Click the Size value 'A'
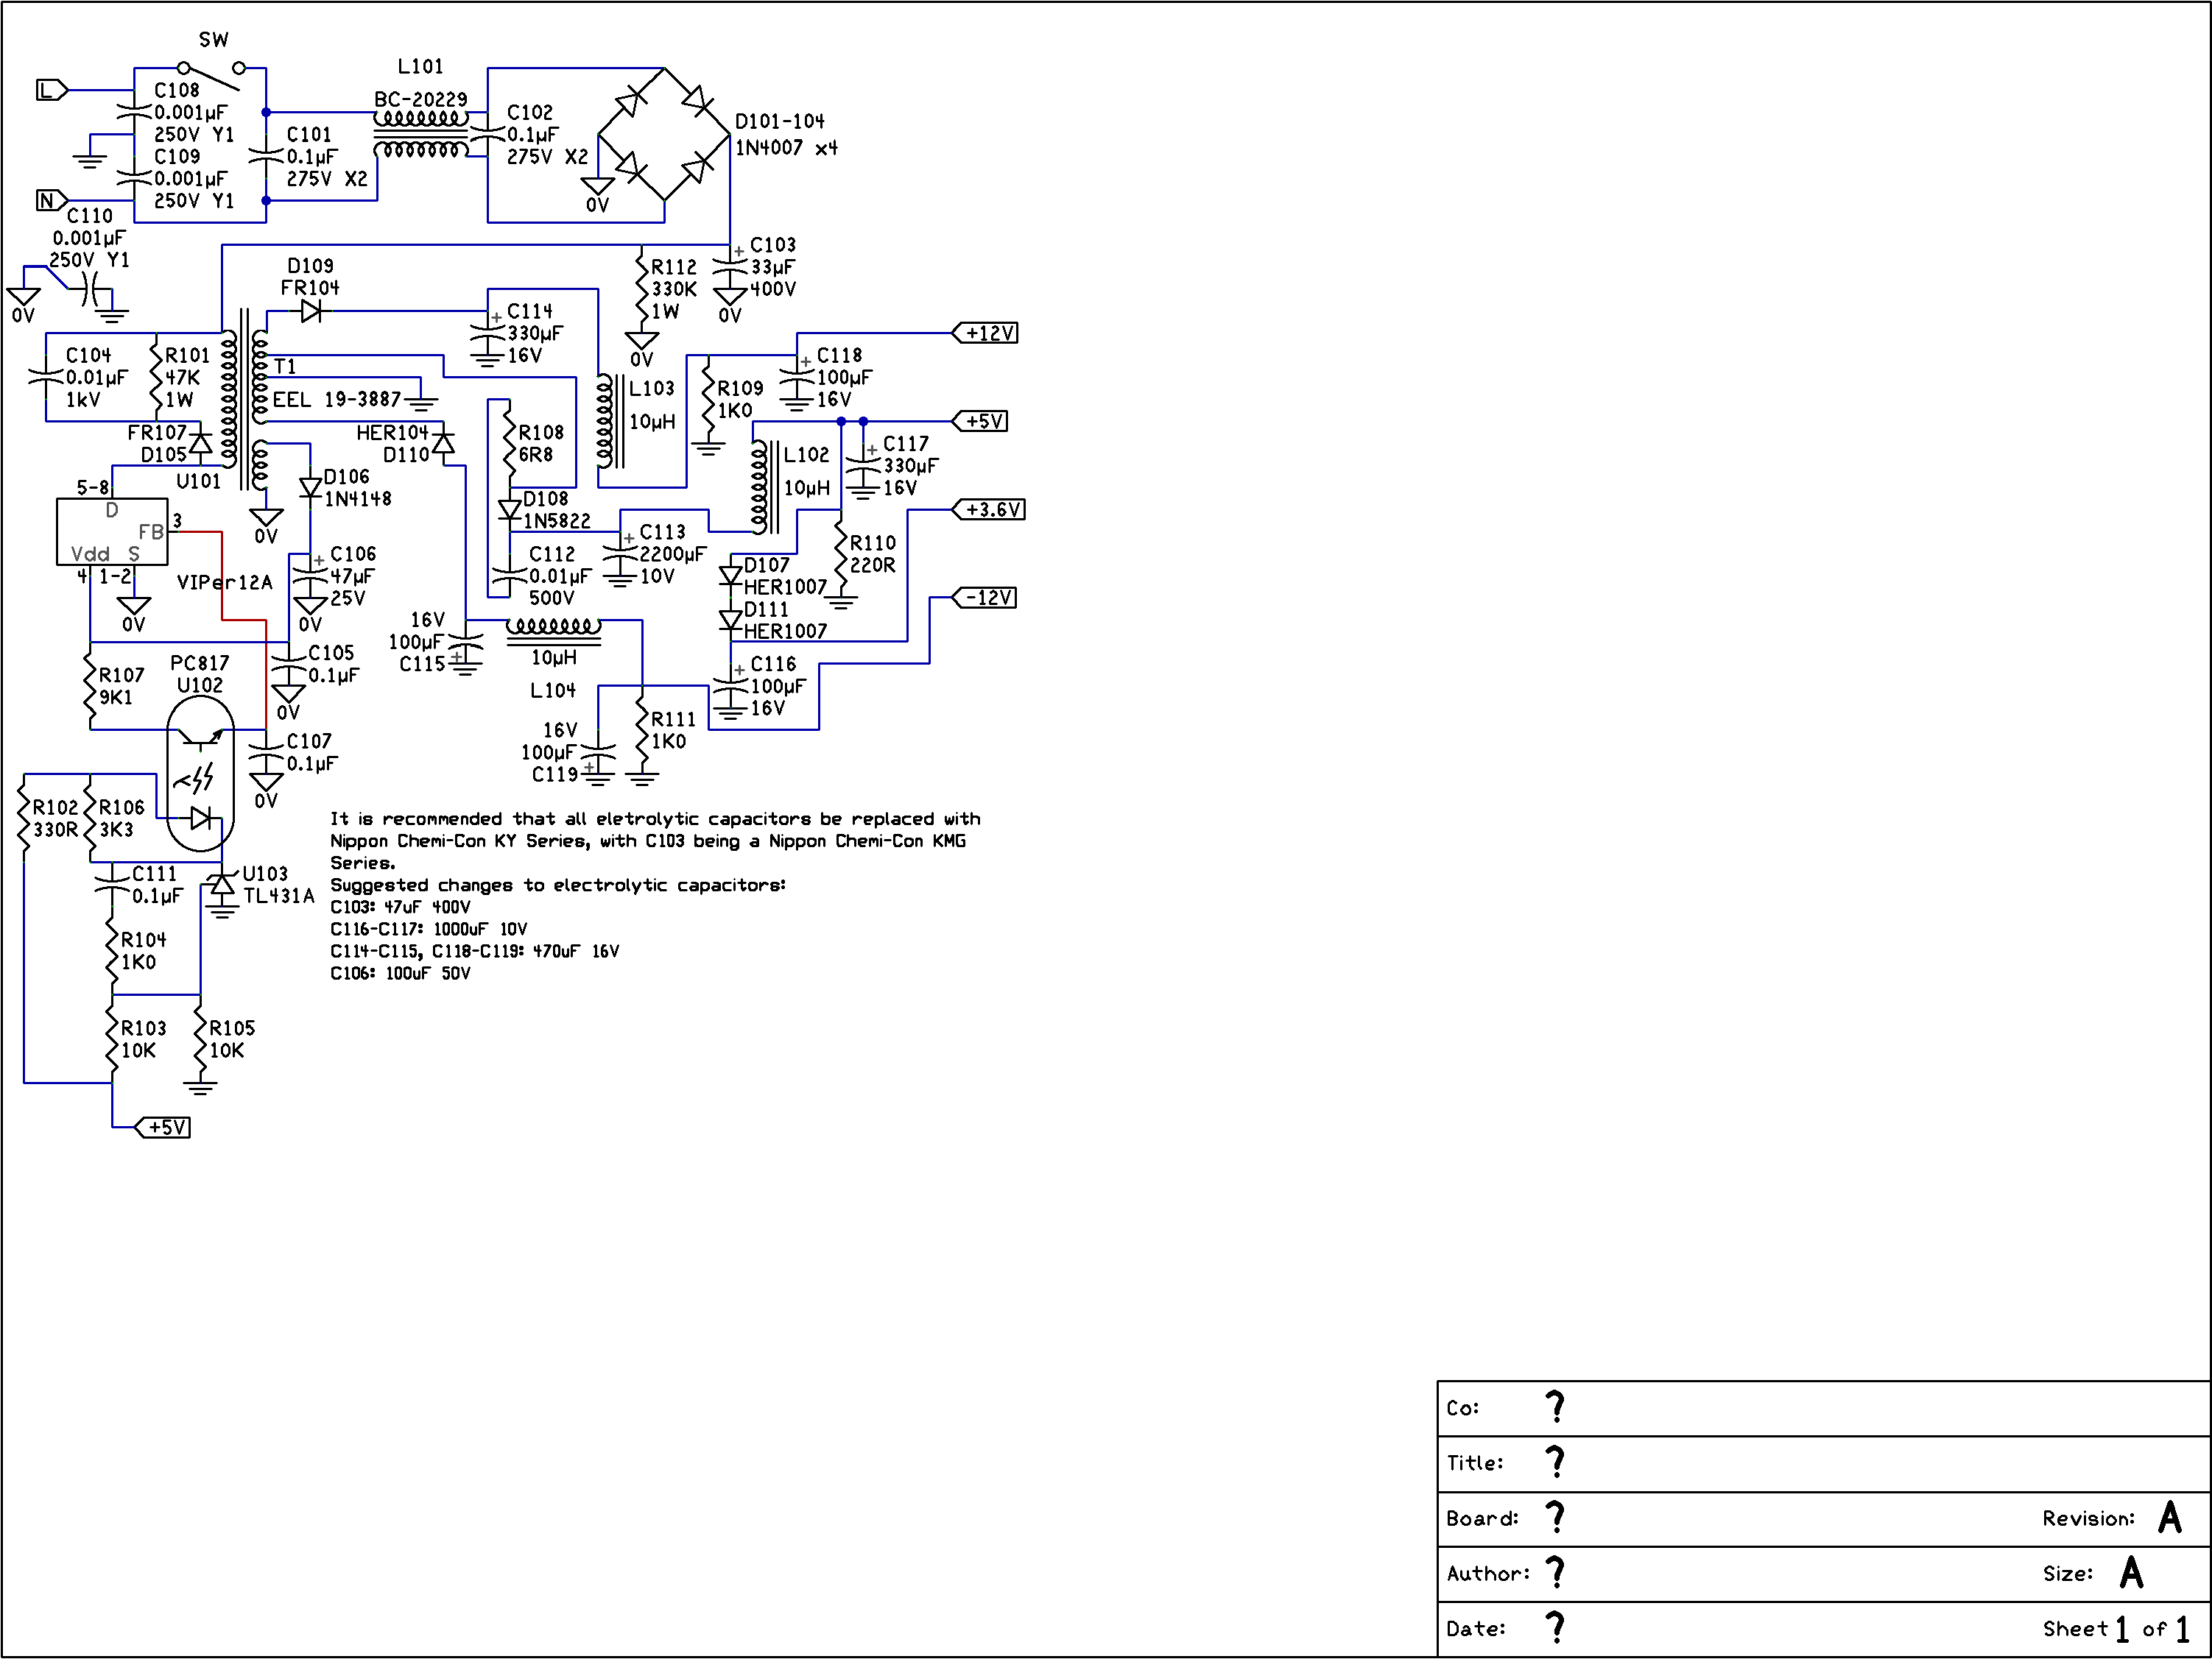 point(2131,1573)
